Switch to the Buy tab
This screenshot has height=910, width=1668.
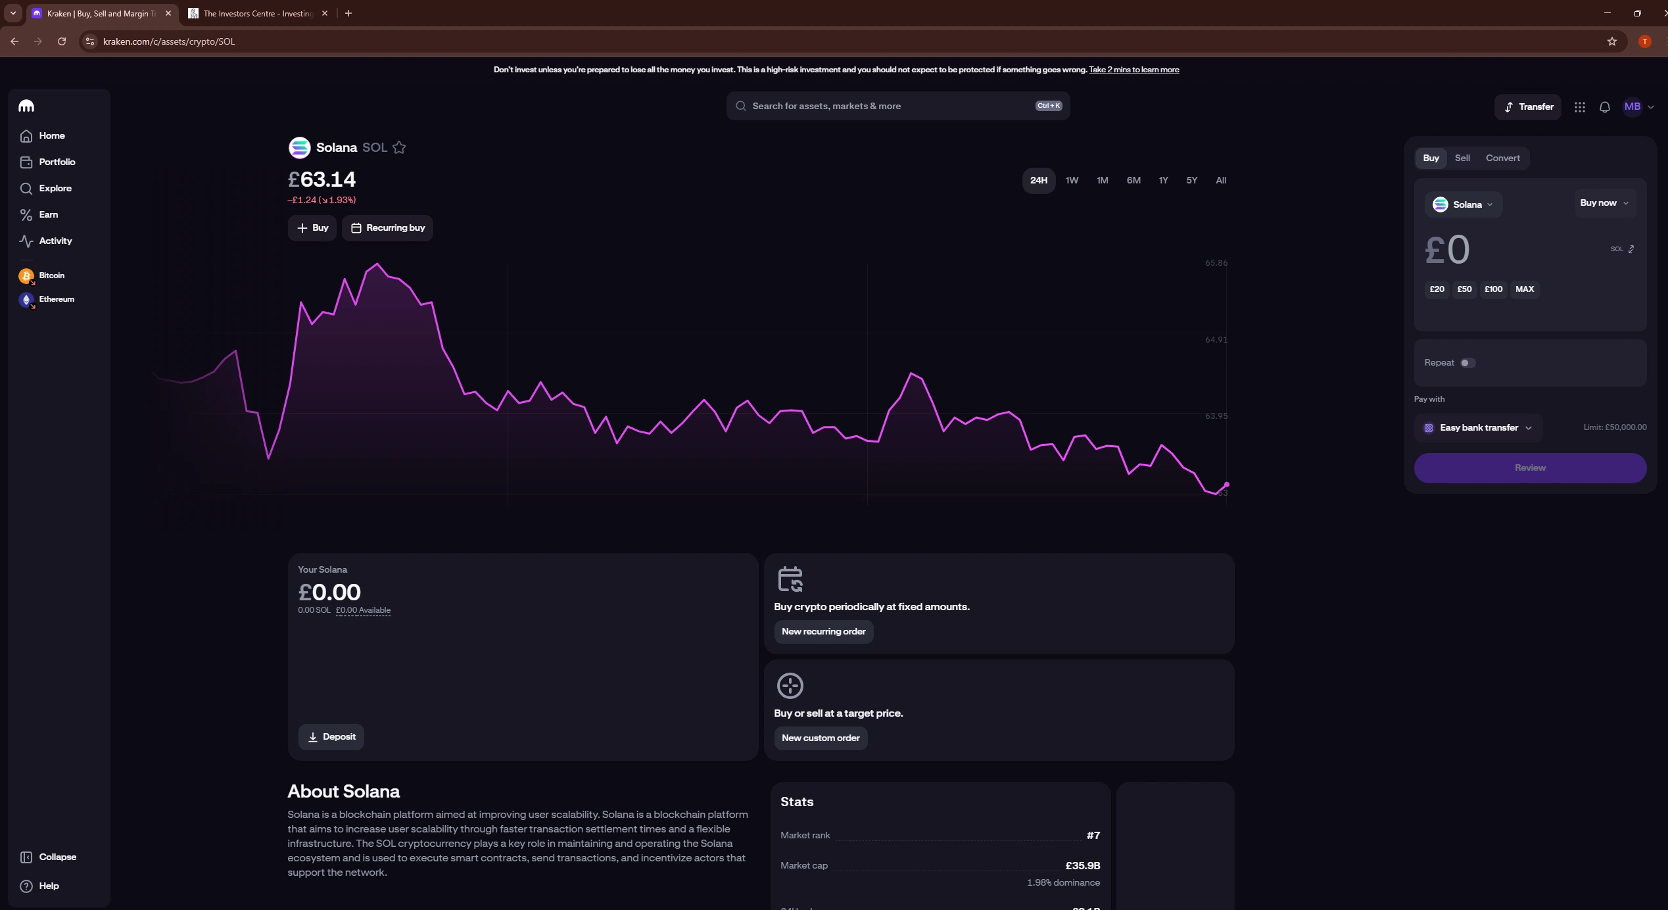point(1431,158)
